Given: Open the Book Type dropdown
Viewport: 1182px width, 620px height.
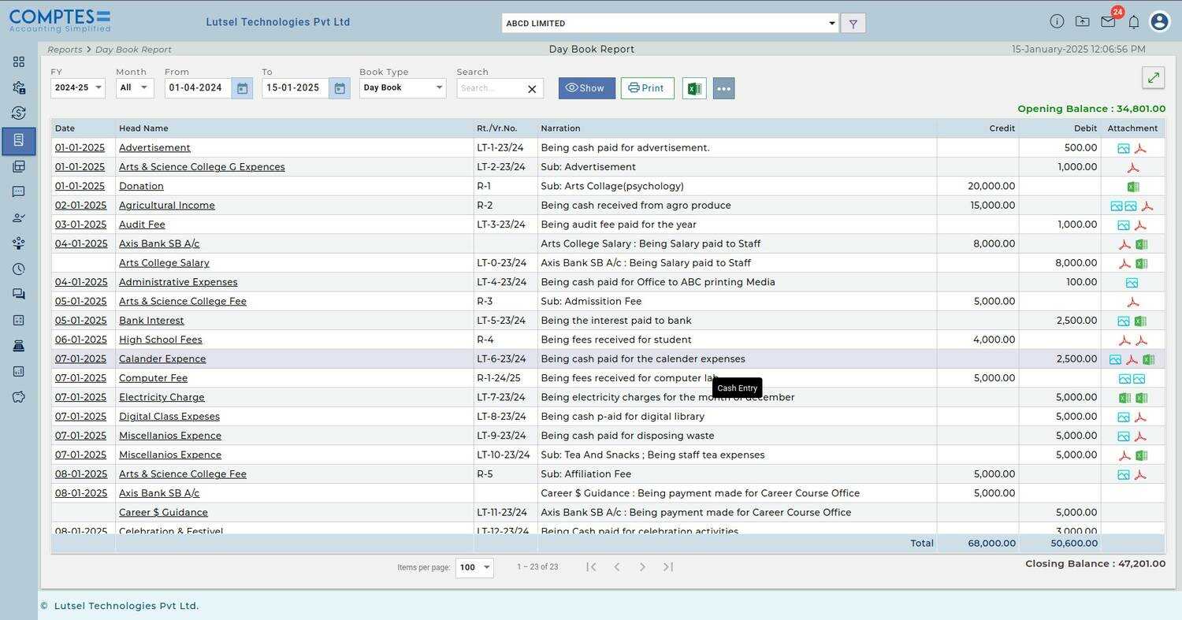Looking at the screenshot, I should click(x=402, y=87).
